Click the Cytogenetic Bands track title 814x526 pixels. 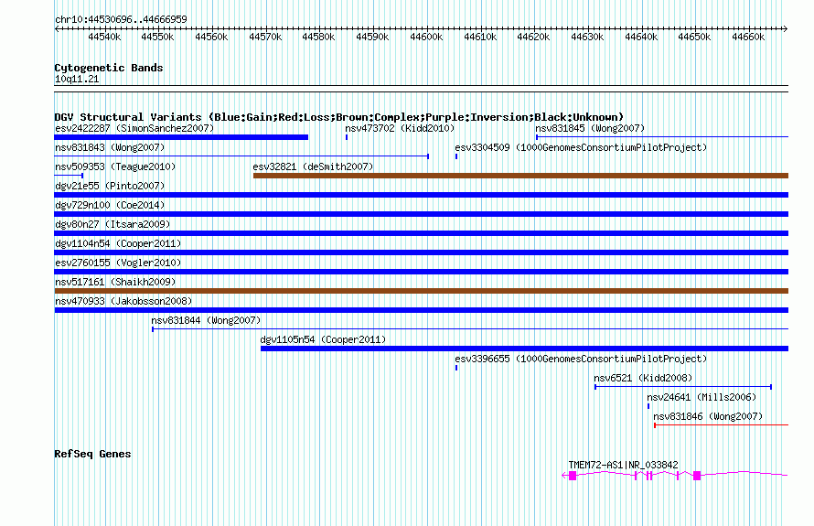109,68
